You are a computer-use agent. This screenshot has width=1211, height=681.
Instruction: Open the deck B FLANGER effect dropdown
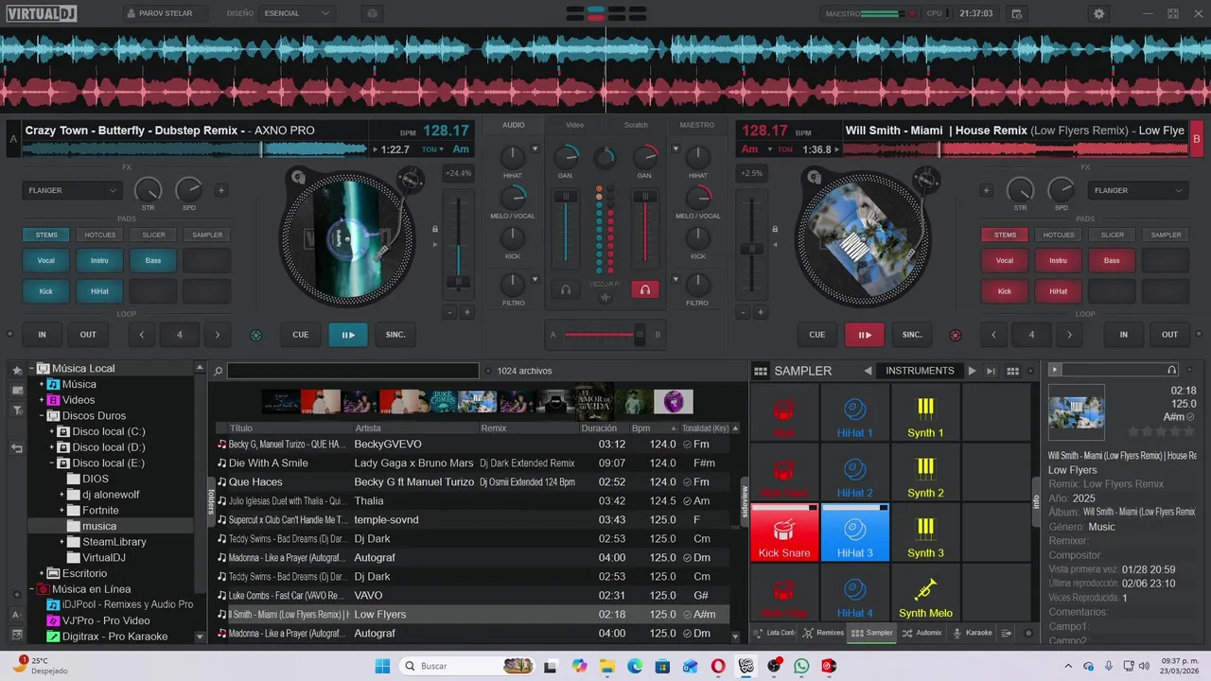(x=1138, y=190)
